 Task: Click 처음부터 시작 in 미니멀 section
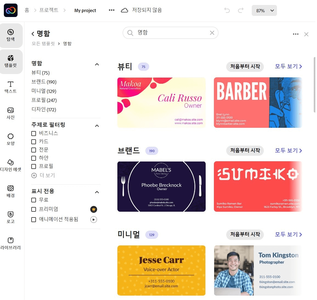(245, 234)
